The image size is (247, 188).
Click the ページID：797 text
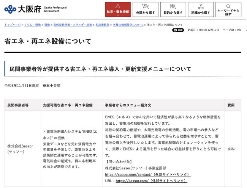click(x=232, y=30)
